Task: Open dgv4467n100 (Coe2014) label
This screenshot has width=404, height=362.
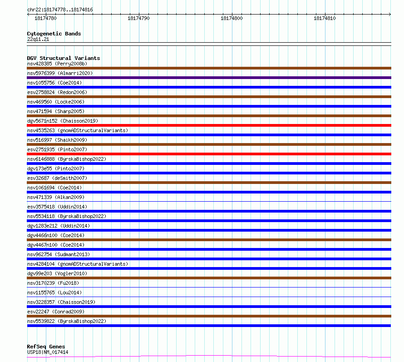Action: click(x=56, y=245)
